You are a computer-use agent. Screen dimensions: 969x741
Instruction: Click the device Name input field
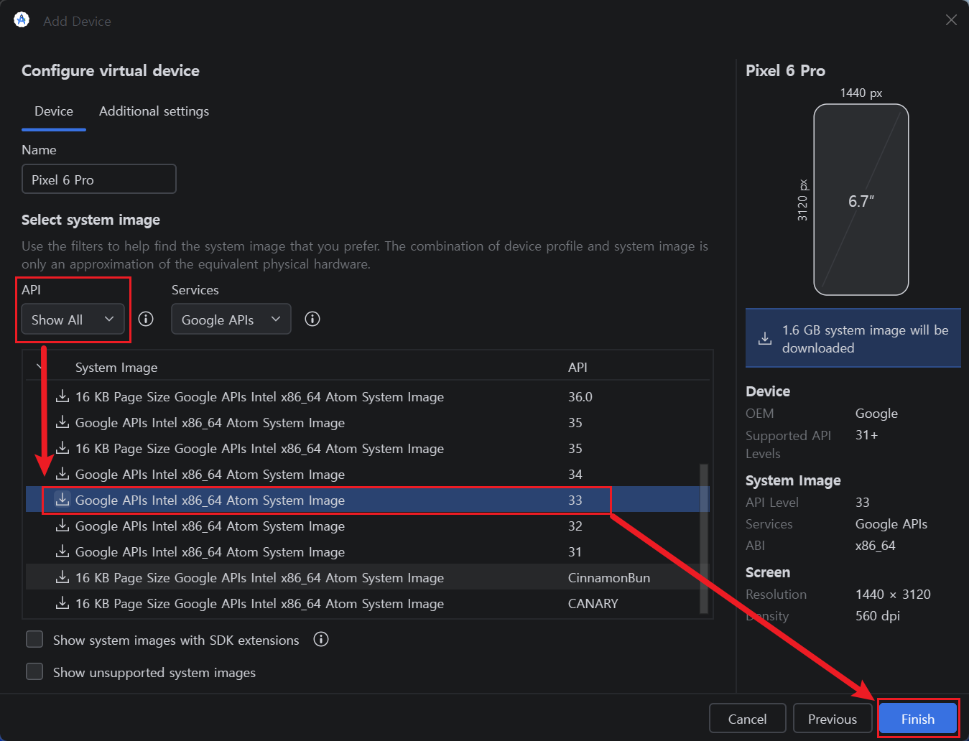pos(99,180)
